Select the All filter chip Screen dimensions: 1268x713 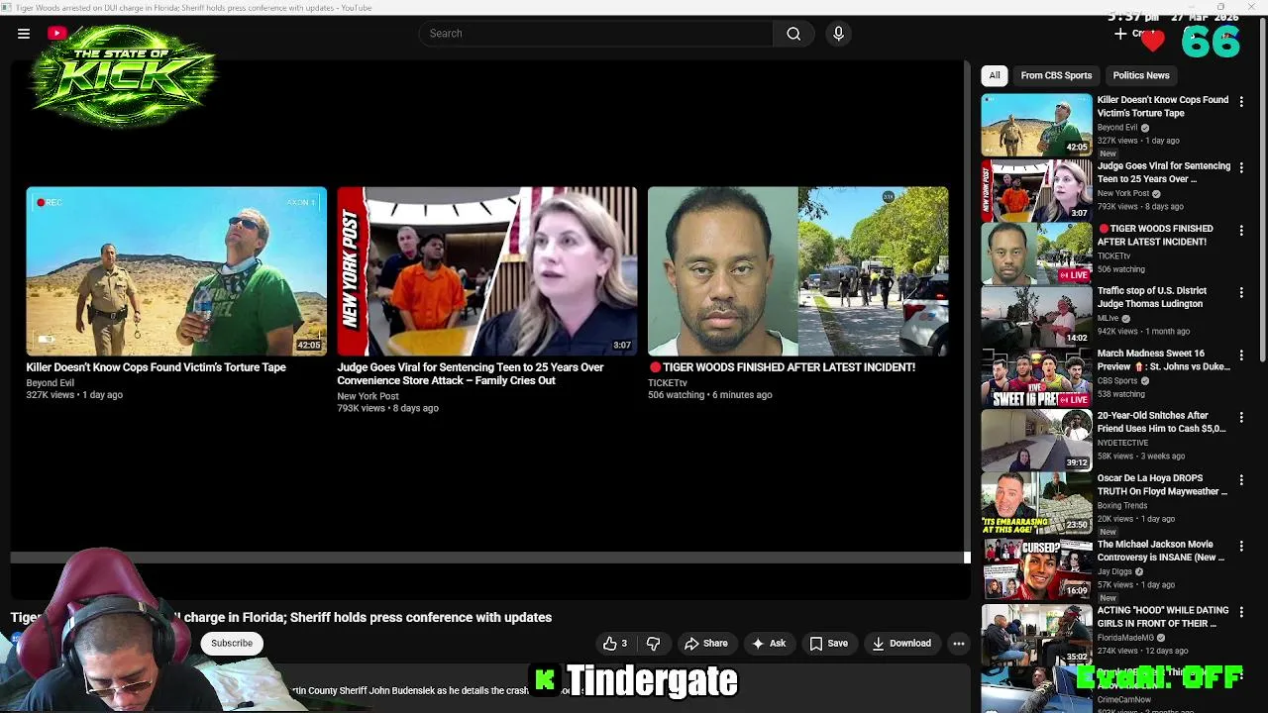pyautogui.click(x=995, y=75)
